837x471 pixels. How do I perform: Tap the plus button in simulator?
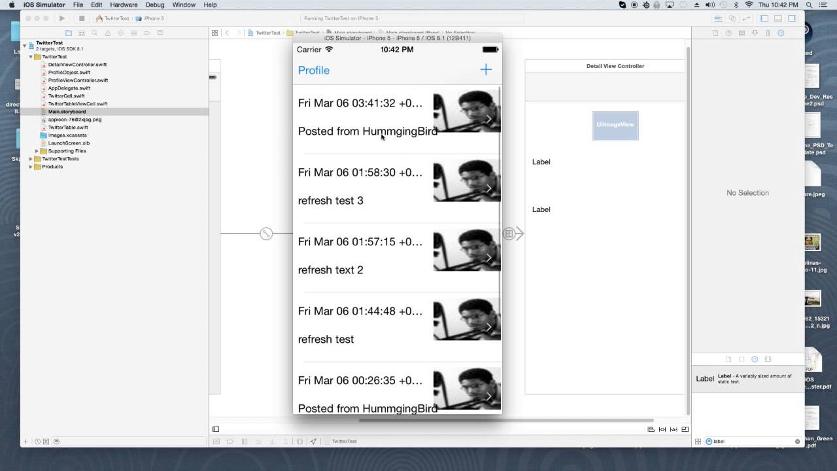pos(486,69)
